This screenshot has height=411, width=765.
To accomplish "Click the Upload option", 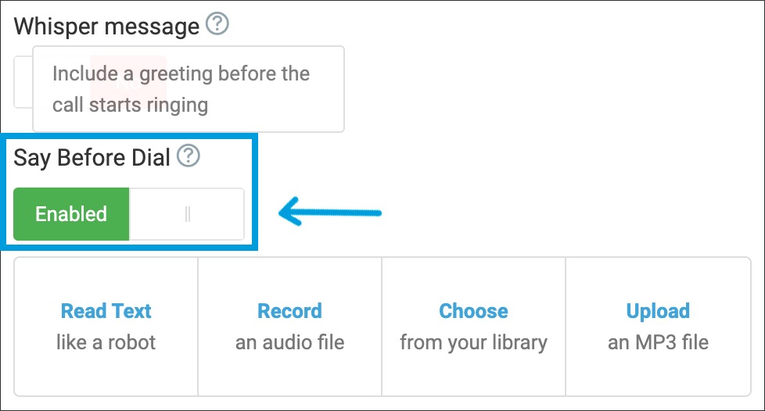I will pyautogui.click(x=658, y=311).
